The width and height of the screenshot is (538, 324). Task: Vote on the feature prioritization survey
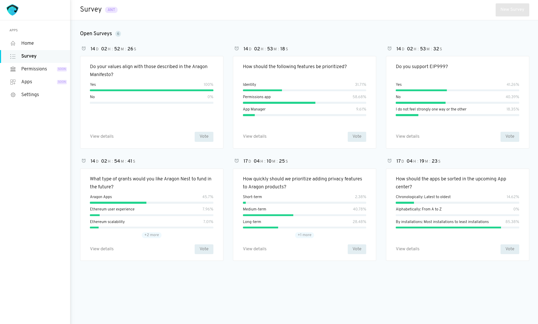pos(357,137)
